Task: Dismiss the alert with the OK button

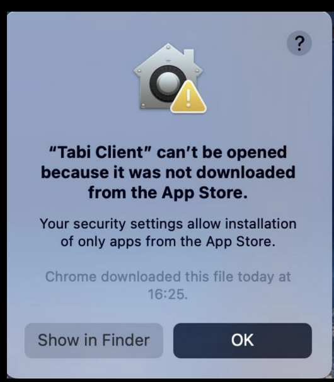Action: tap(243, 340)
